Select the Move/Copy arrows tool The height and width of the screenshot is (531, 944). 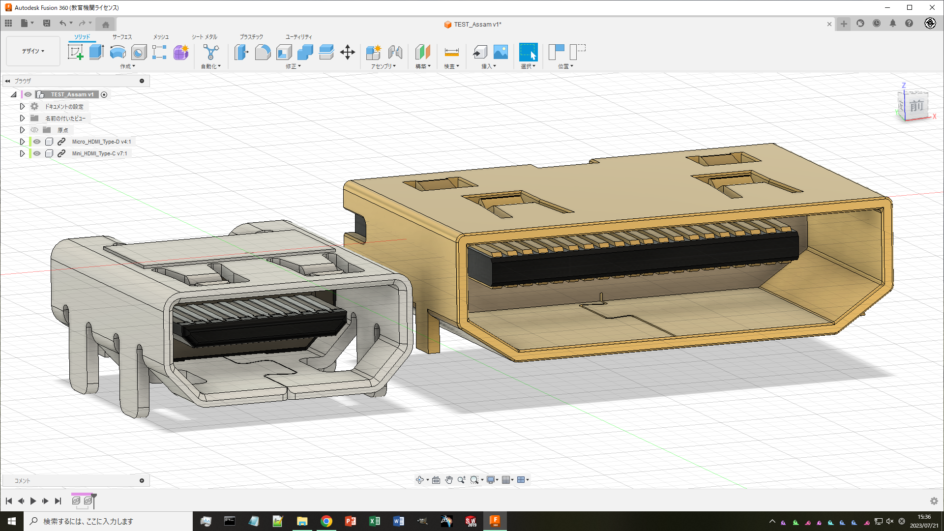click(x=348, y=52)
